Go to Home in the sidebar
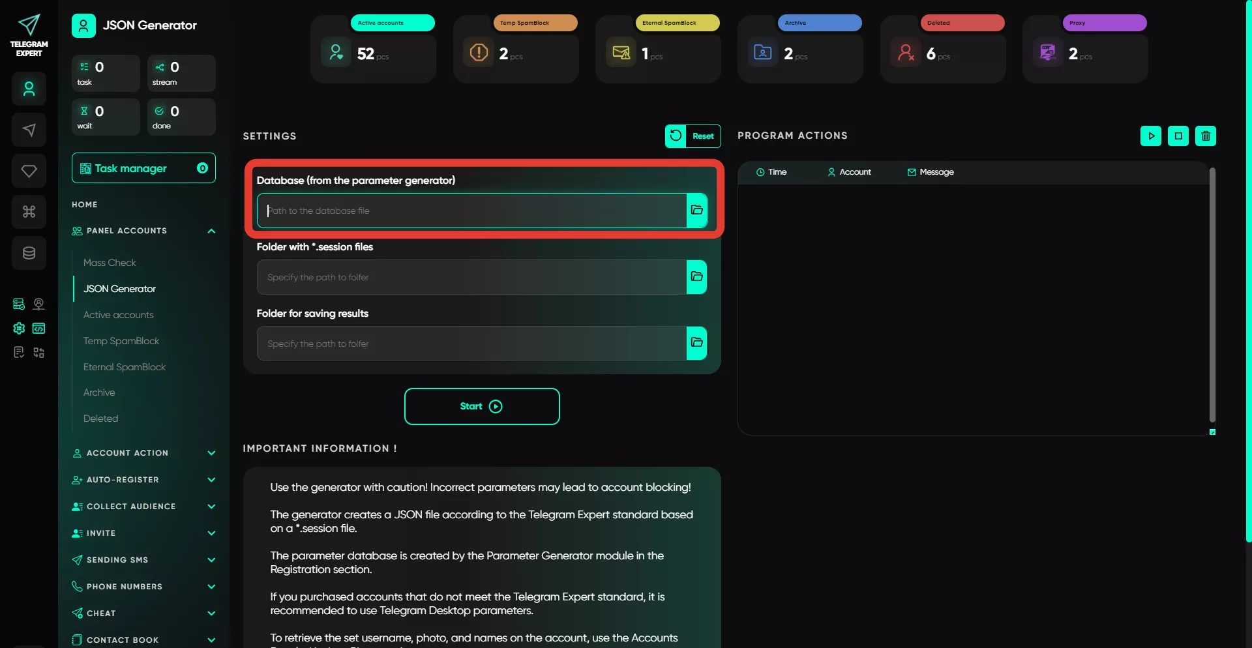The height and width of the screenshot is (648, 1252). (x=85, y=205)
